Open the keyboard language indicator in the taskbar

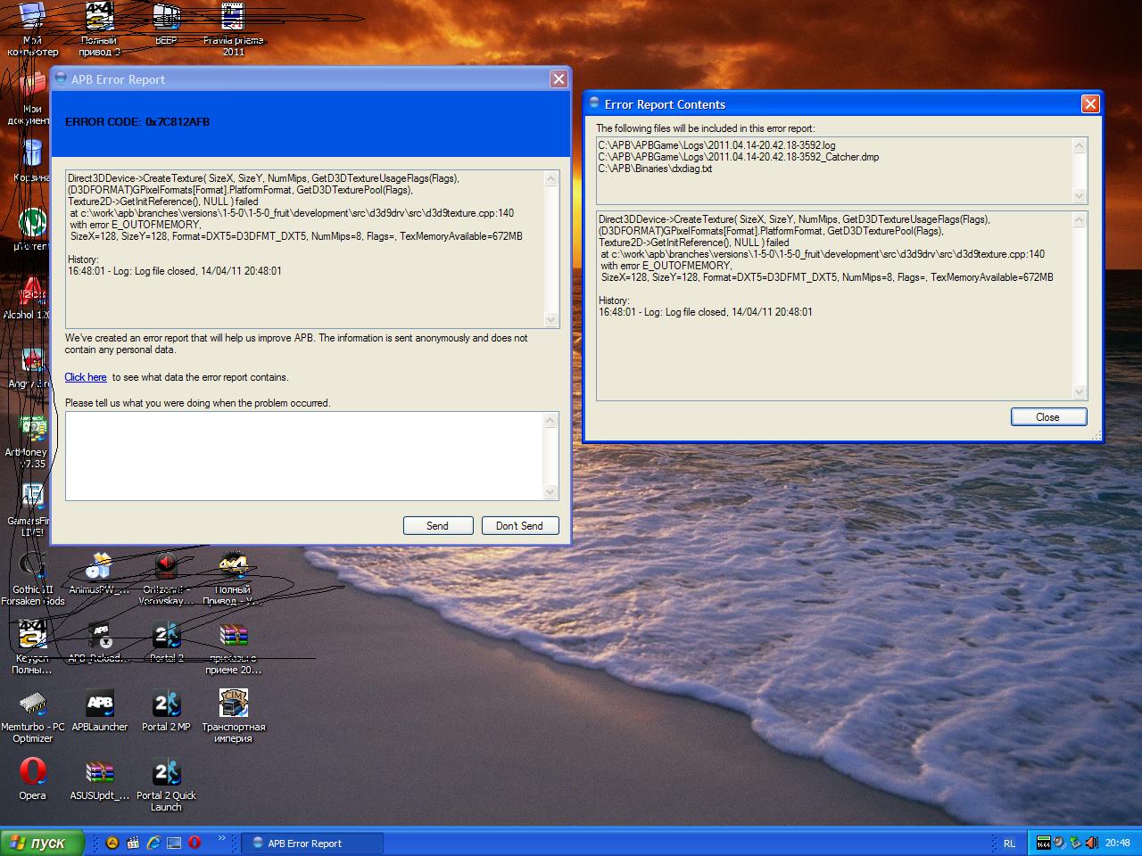(x=1009, y=843)
